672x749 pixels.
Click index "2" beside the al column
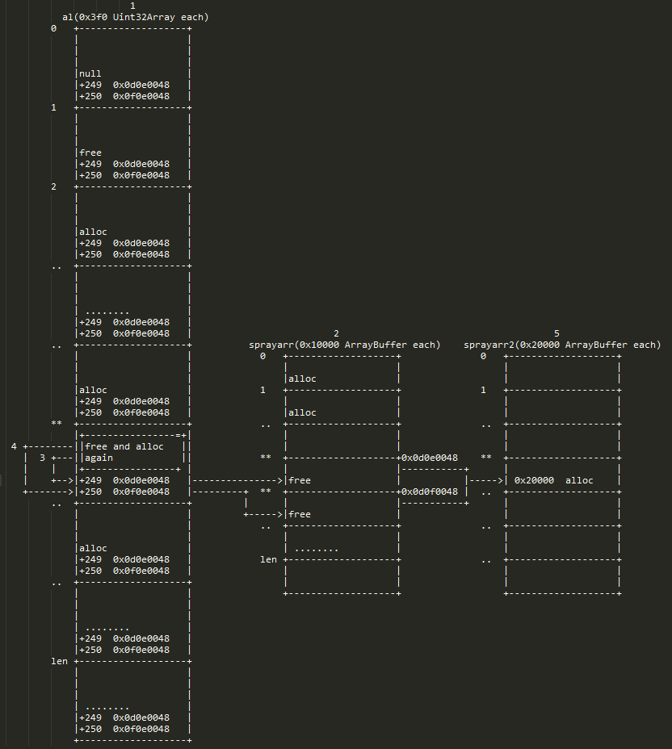(53, 186)
